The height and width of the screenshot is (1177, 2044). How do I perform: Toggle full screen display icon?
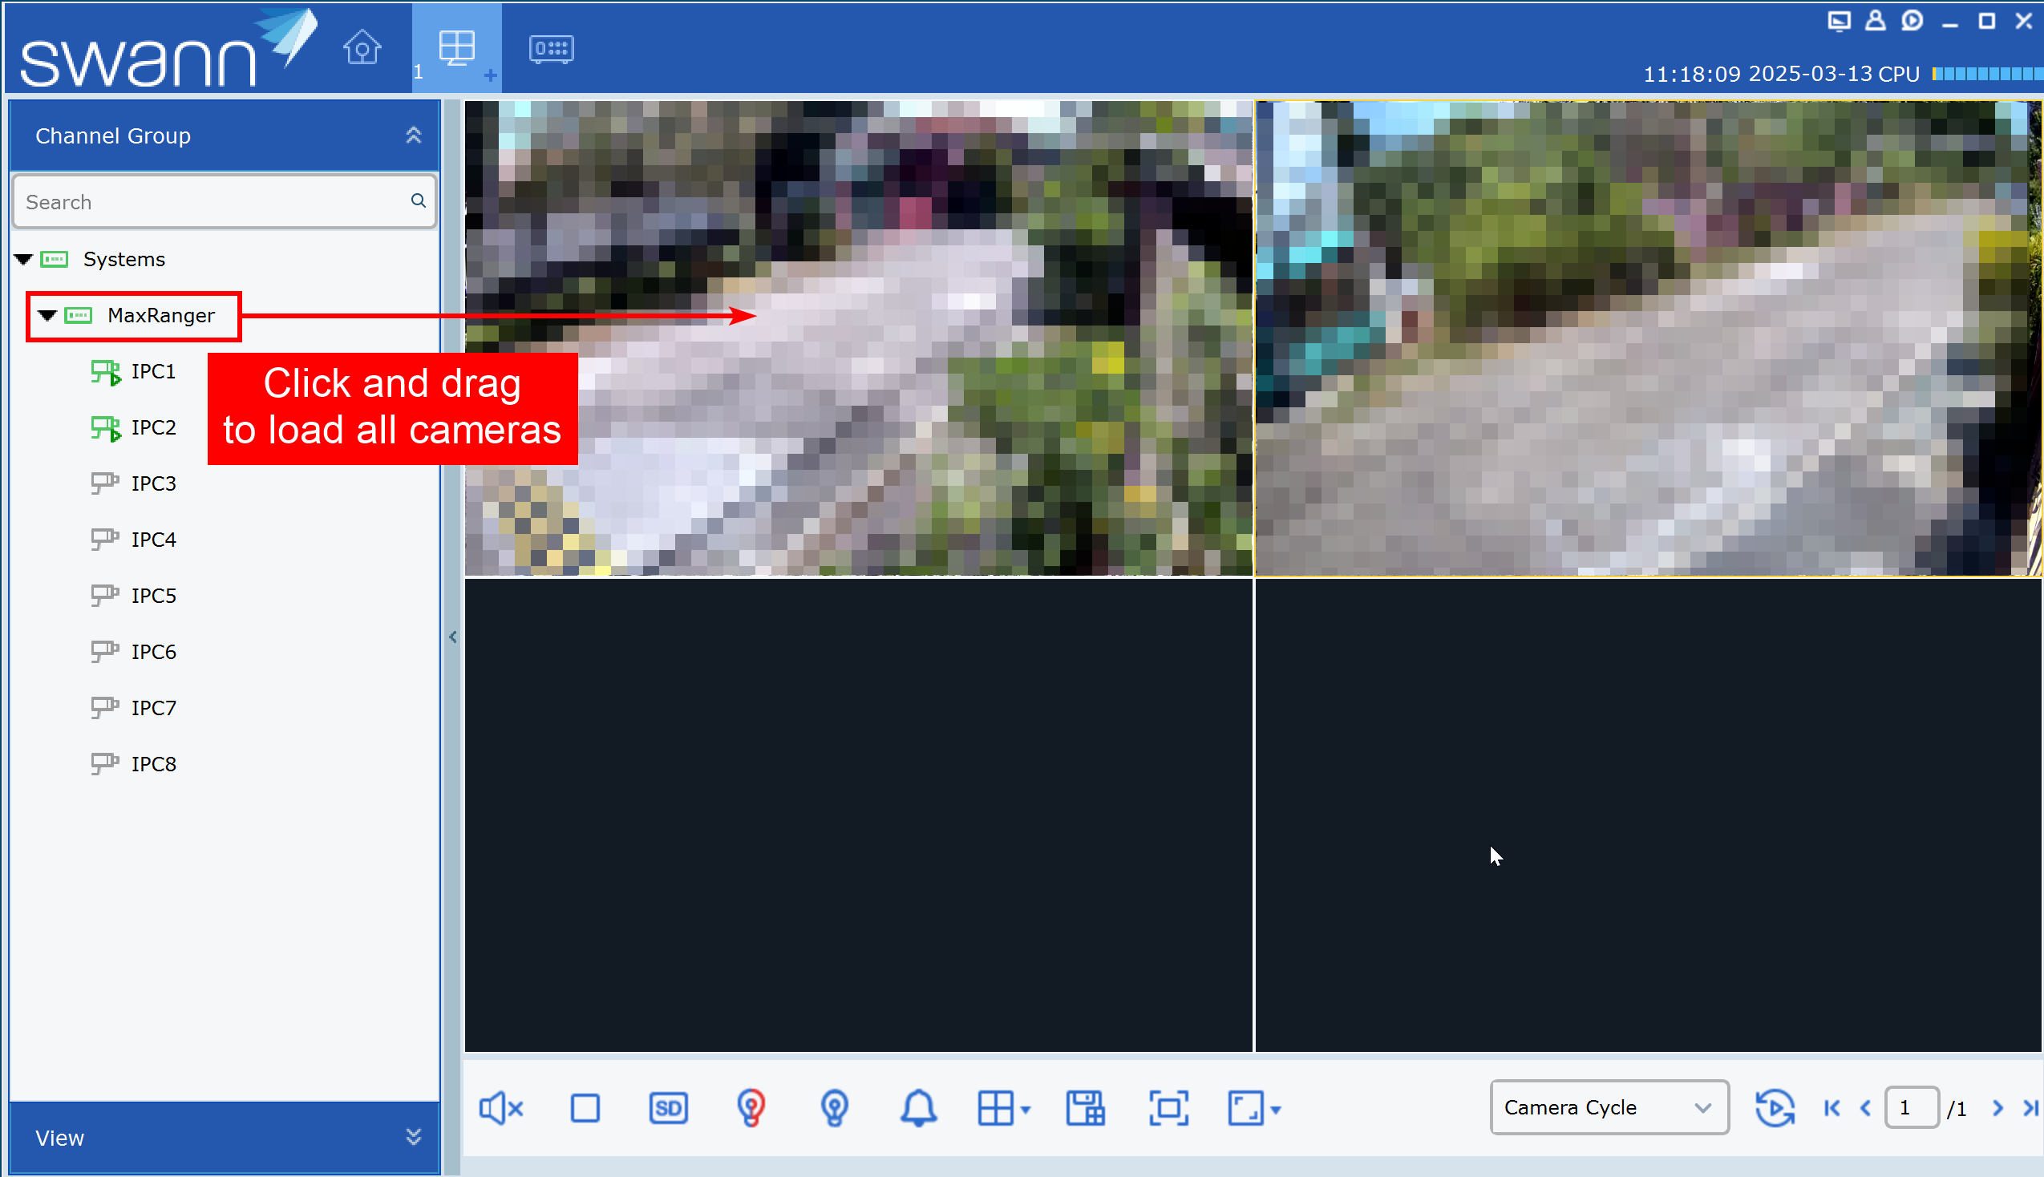click(x=1168, y=1108)
